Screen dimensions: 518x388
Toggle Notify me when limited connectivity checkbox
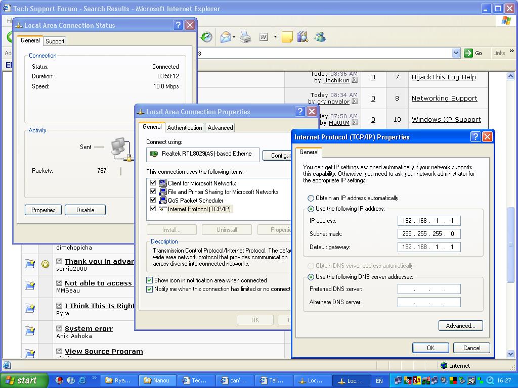pyautogui.click(x=149, y=289)
